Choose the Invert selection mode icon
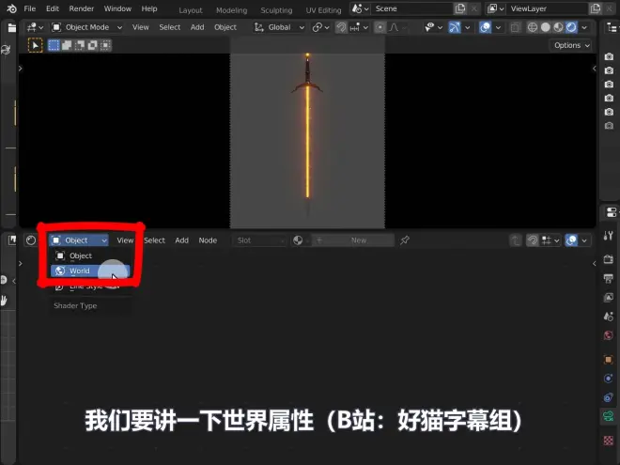 tap(92, 45)
